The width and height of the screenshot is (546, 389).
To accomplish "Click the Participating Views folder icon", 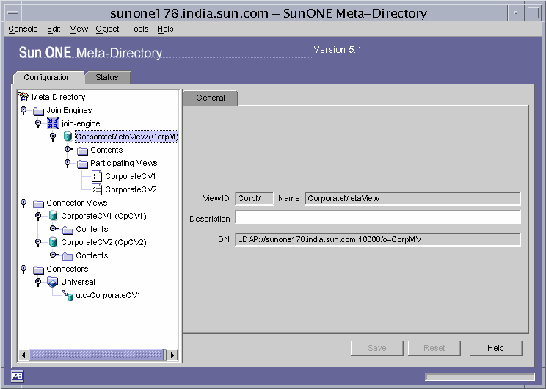I will click(x=82, y=164).
